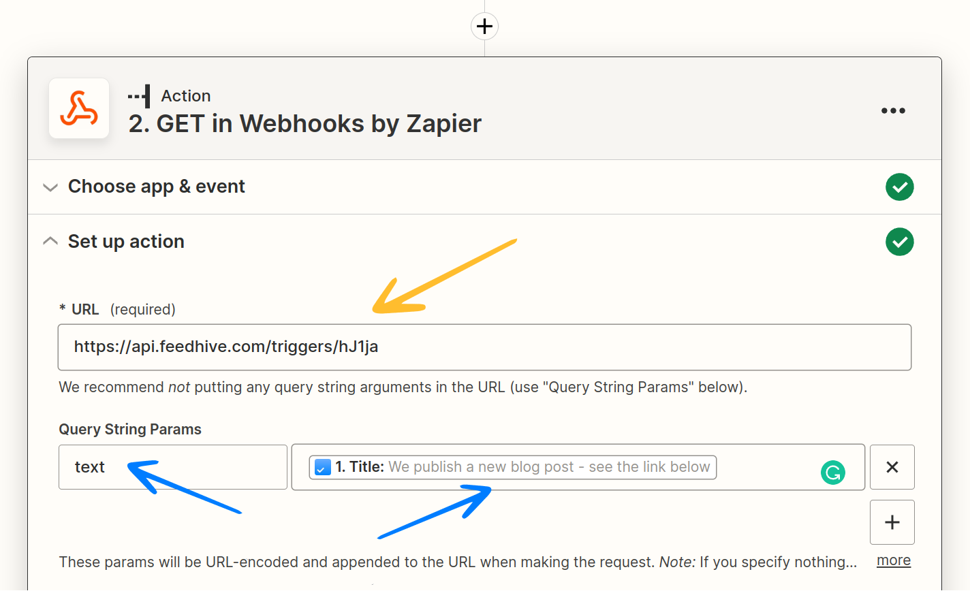Click the green check beside Choose app & event
The height and width of the screenshot is (591, 970).
point(899,187)
